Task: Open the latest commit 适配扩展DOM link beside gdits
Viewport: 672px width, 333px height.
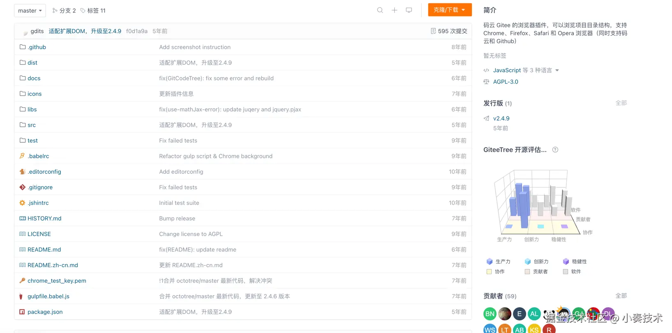Action: pos(85,31)
